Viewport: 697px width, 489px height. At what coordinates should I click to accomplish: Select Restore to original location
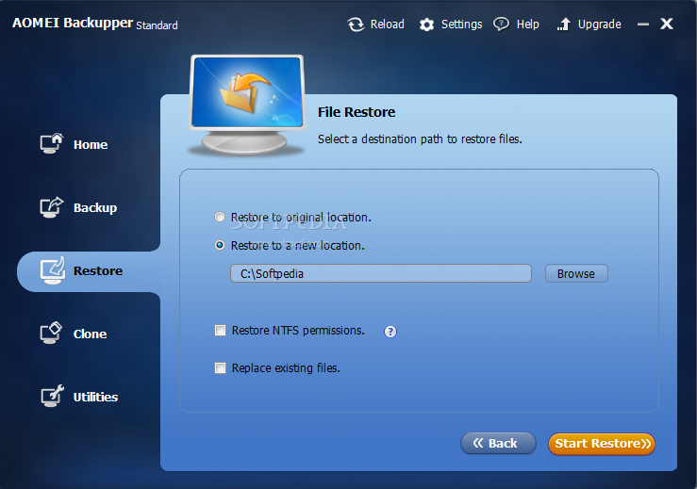point(220,218)
